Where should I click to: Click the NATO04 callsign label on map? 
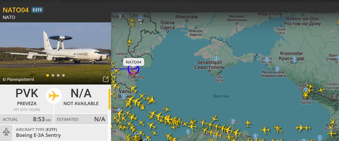pos(133,62)
